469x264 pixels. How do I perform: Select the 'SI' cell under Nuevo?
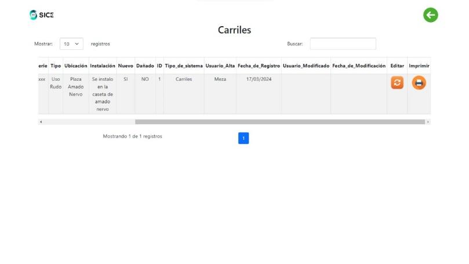(126, 94)
